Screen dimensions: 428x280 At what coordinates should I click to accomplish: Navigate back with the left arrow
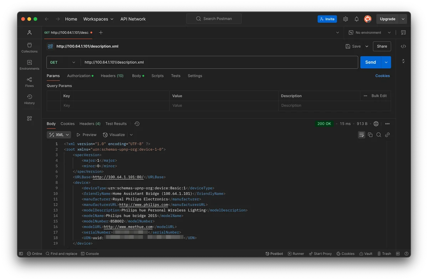[47, 19]
